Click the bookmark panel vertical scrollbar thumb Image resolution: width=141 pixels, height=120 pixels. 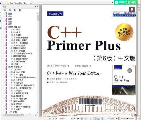click(38, 18)
